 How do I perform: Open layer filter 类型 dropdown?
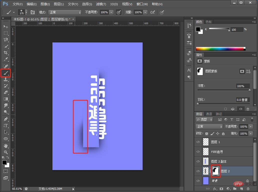tap(204, 120)
